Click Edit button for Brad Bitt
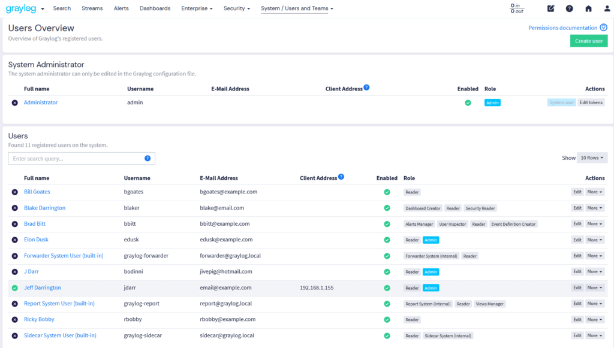The image size is (614, 348). coord(577,224)
